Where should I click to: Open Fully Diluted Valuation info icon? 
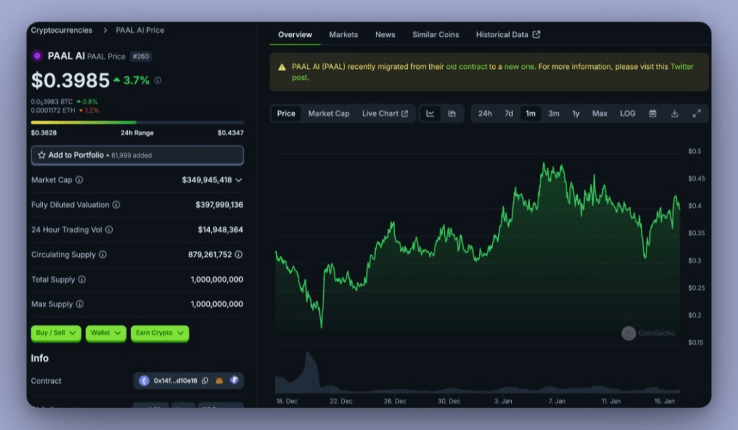point(116,205)
